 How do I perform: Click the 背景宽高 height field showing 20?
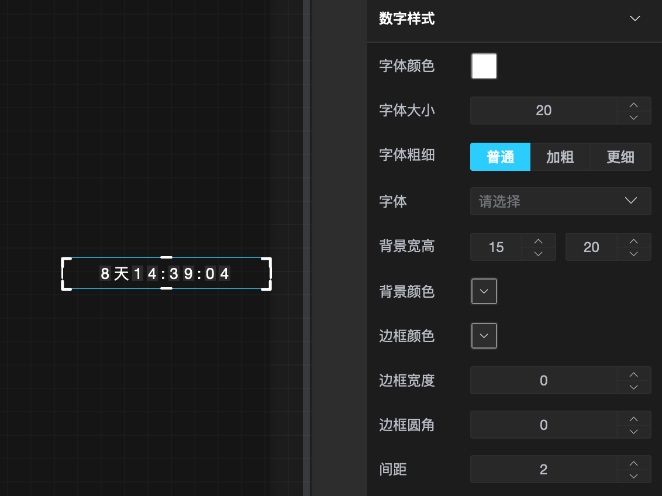point(591,247)
